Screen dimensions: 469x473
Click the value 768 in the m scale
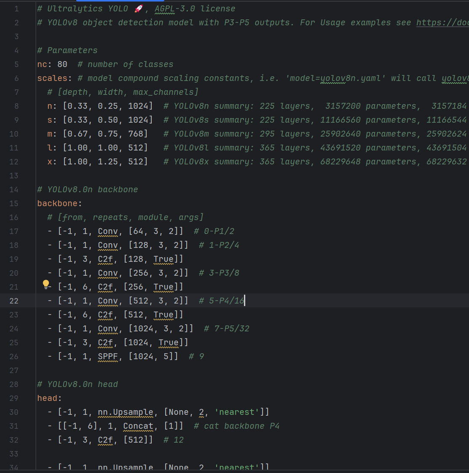pyautogui.click(x=135, y=134)
